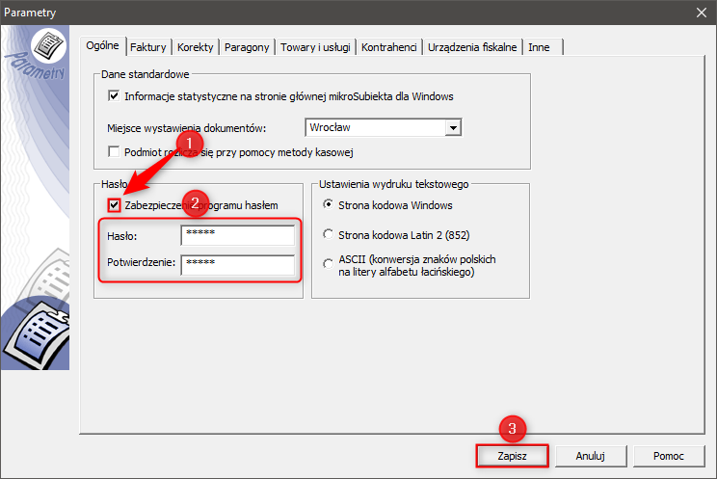Click the Parametry notepad icon in sidebar
717x479 pixels.
pos(48,45)
